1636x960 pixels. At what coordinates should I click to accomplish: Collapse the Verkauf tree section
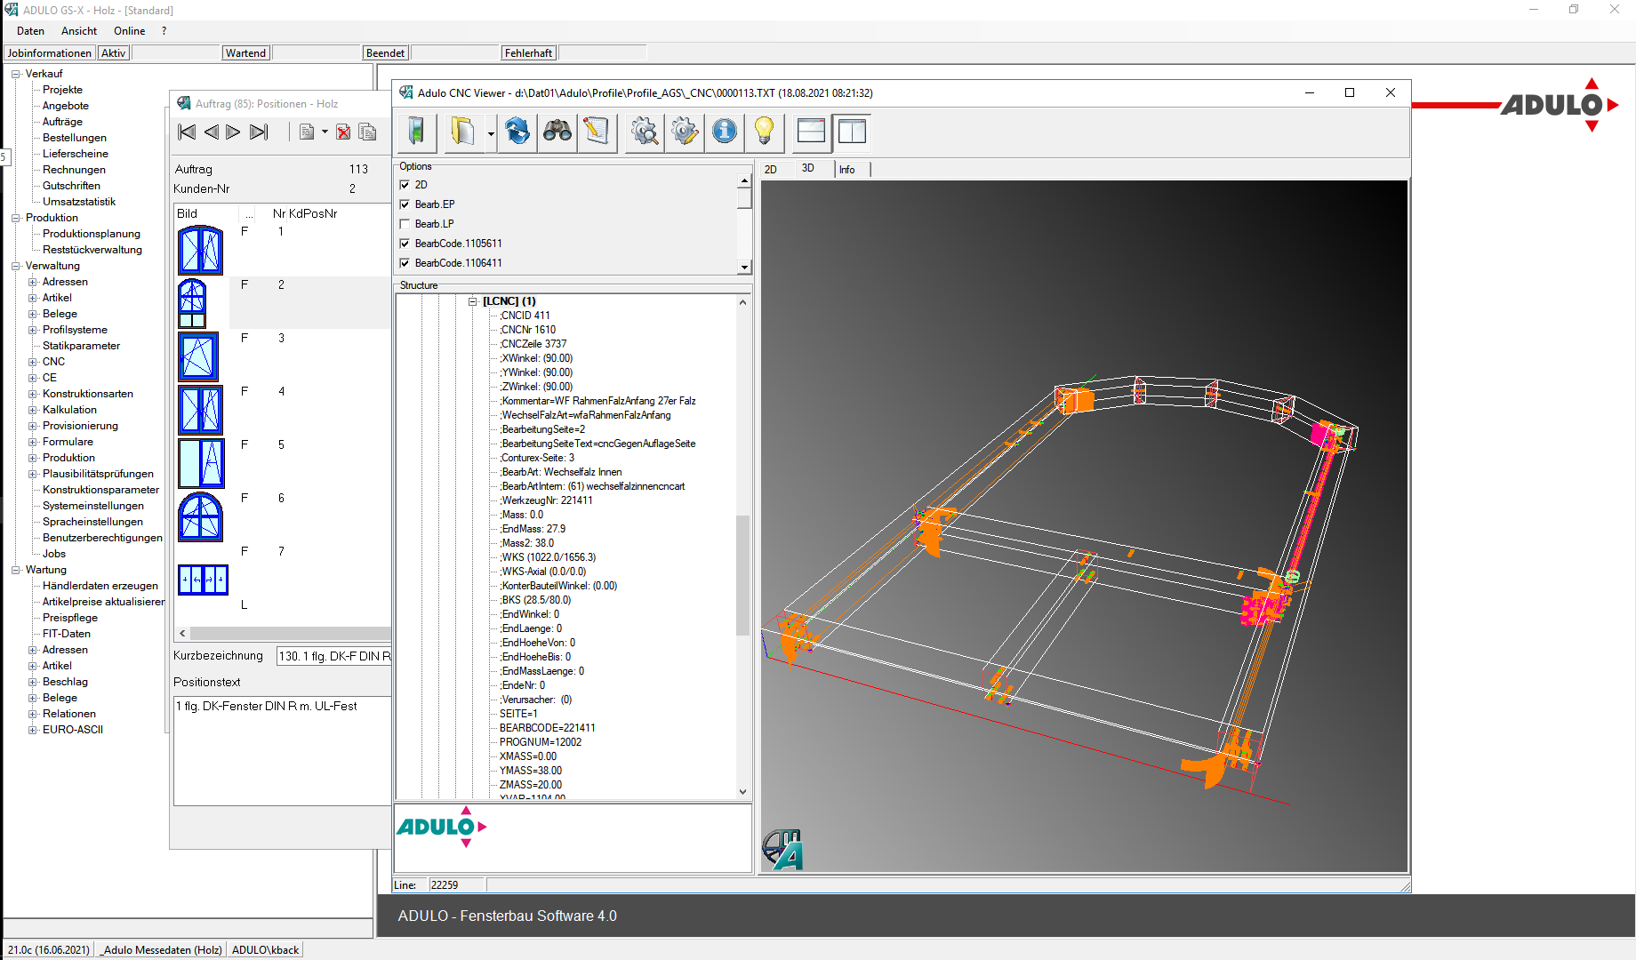pyautogui.click(x=16, y=74)
